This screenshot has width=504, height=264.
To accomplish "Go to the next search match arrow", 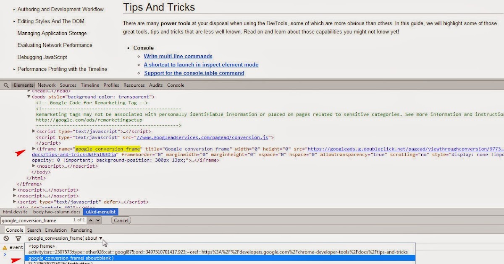I will click(x=98, y=220).
